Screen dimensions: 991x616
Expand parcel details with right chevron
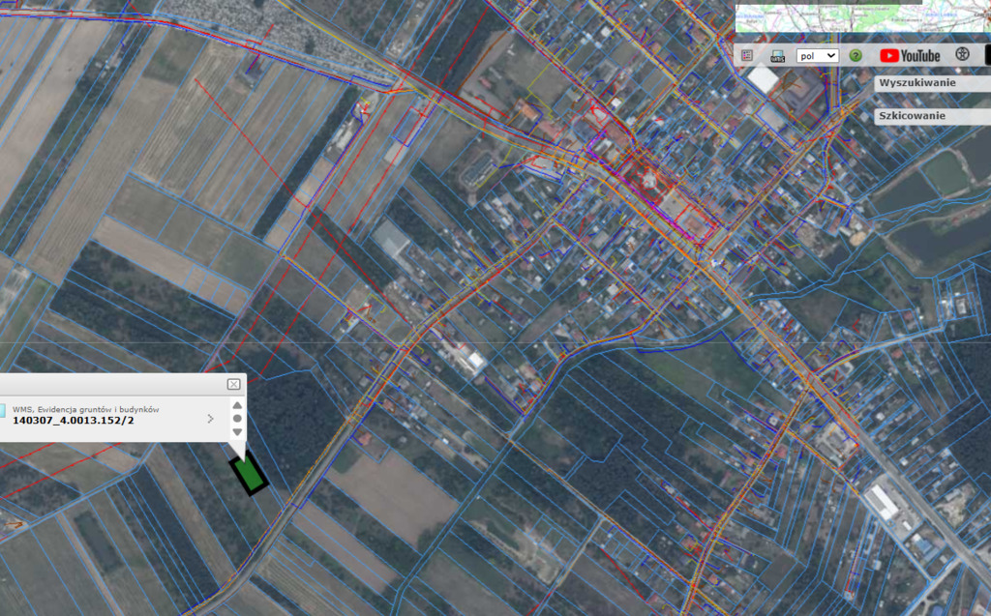pyautogui.click(x=210, y=419)
